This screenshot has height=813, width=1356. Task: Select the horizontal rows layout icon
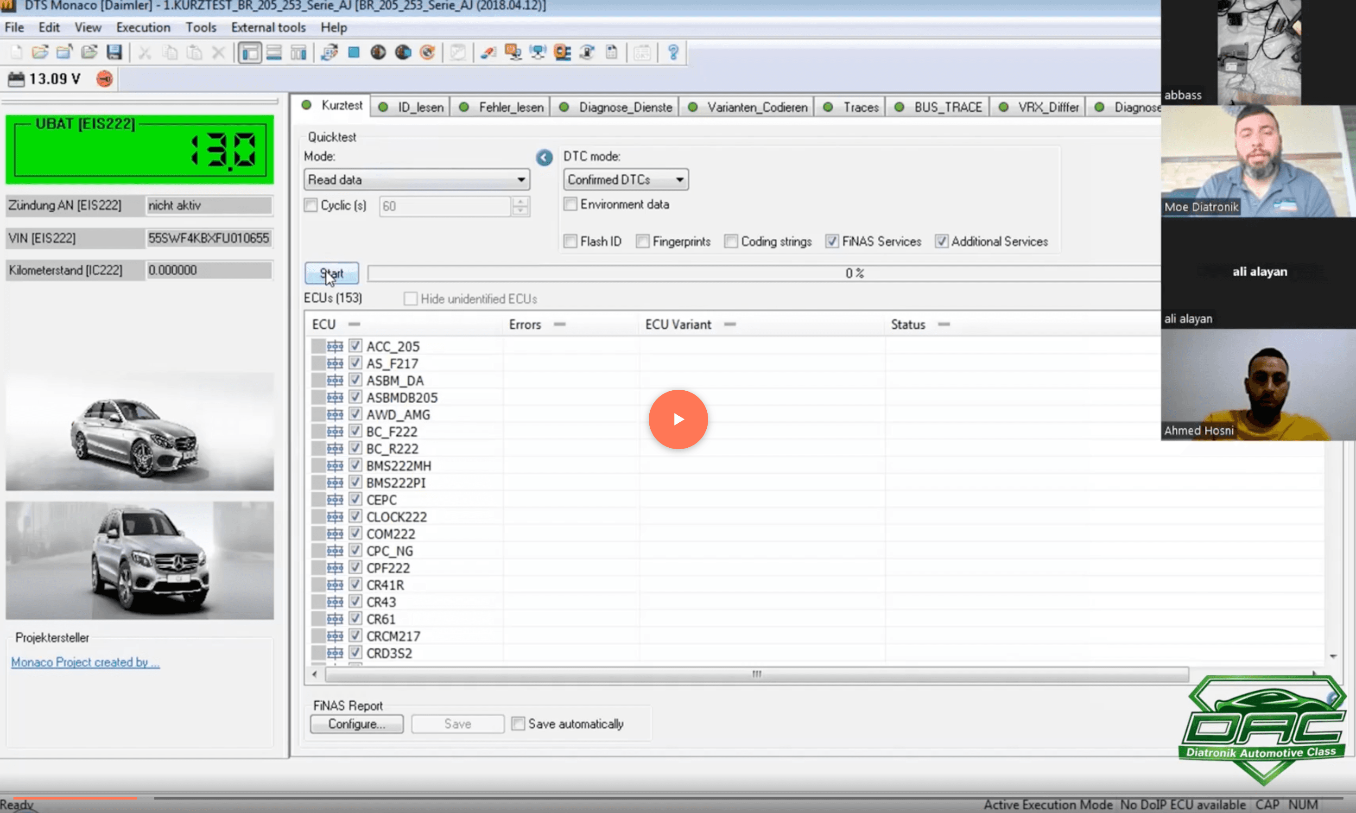274,52
